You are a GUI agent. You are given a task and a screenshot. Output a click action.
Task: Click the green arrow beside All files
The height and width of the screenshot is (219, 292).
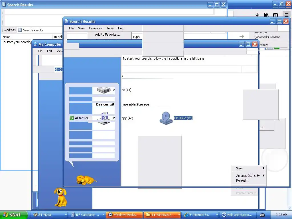tap(72, 118)
